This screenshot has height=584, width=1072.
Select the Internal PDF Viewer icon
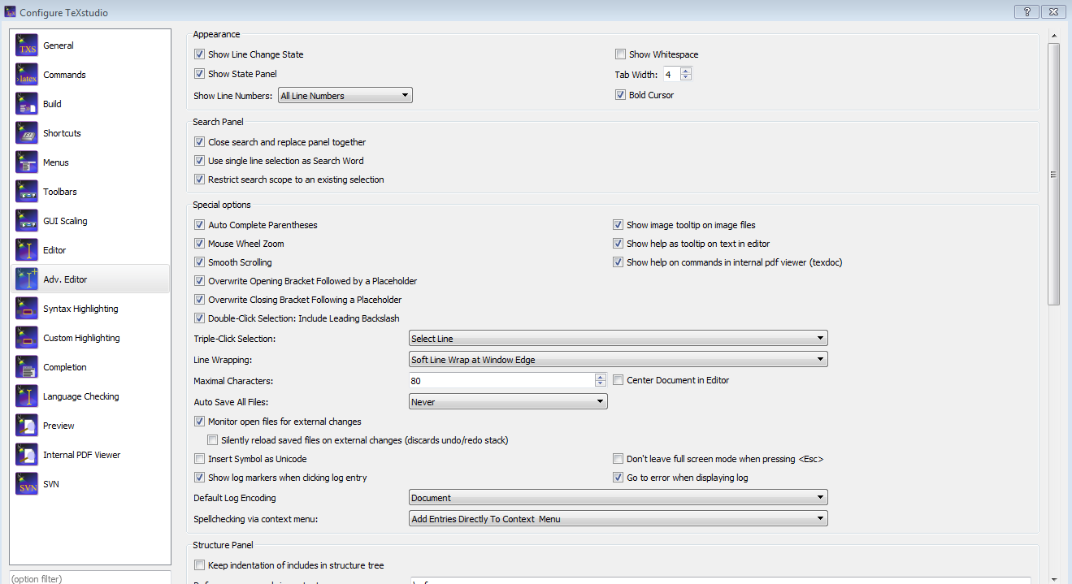(27, 455)
